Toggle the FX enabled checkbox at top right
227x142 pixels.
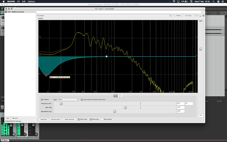[x=204, y=15]
